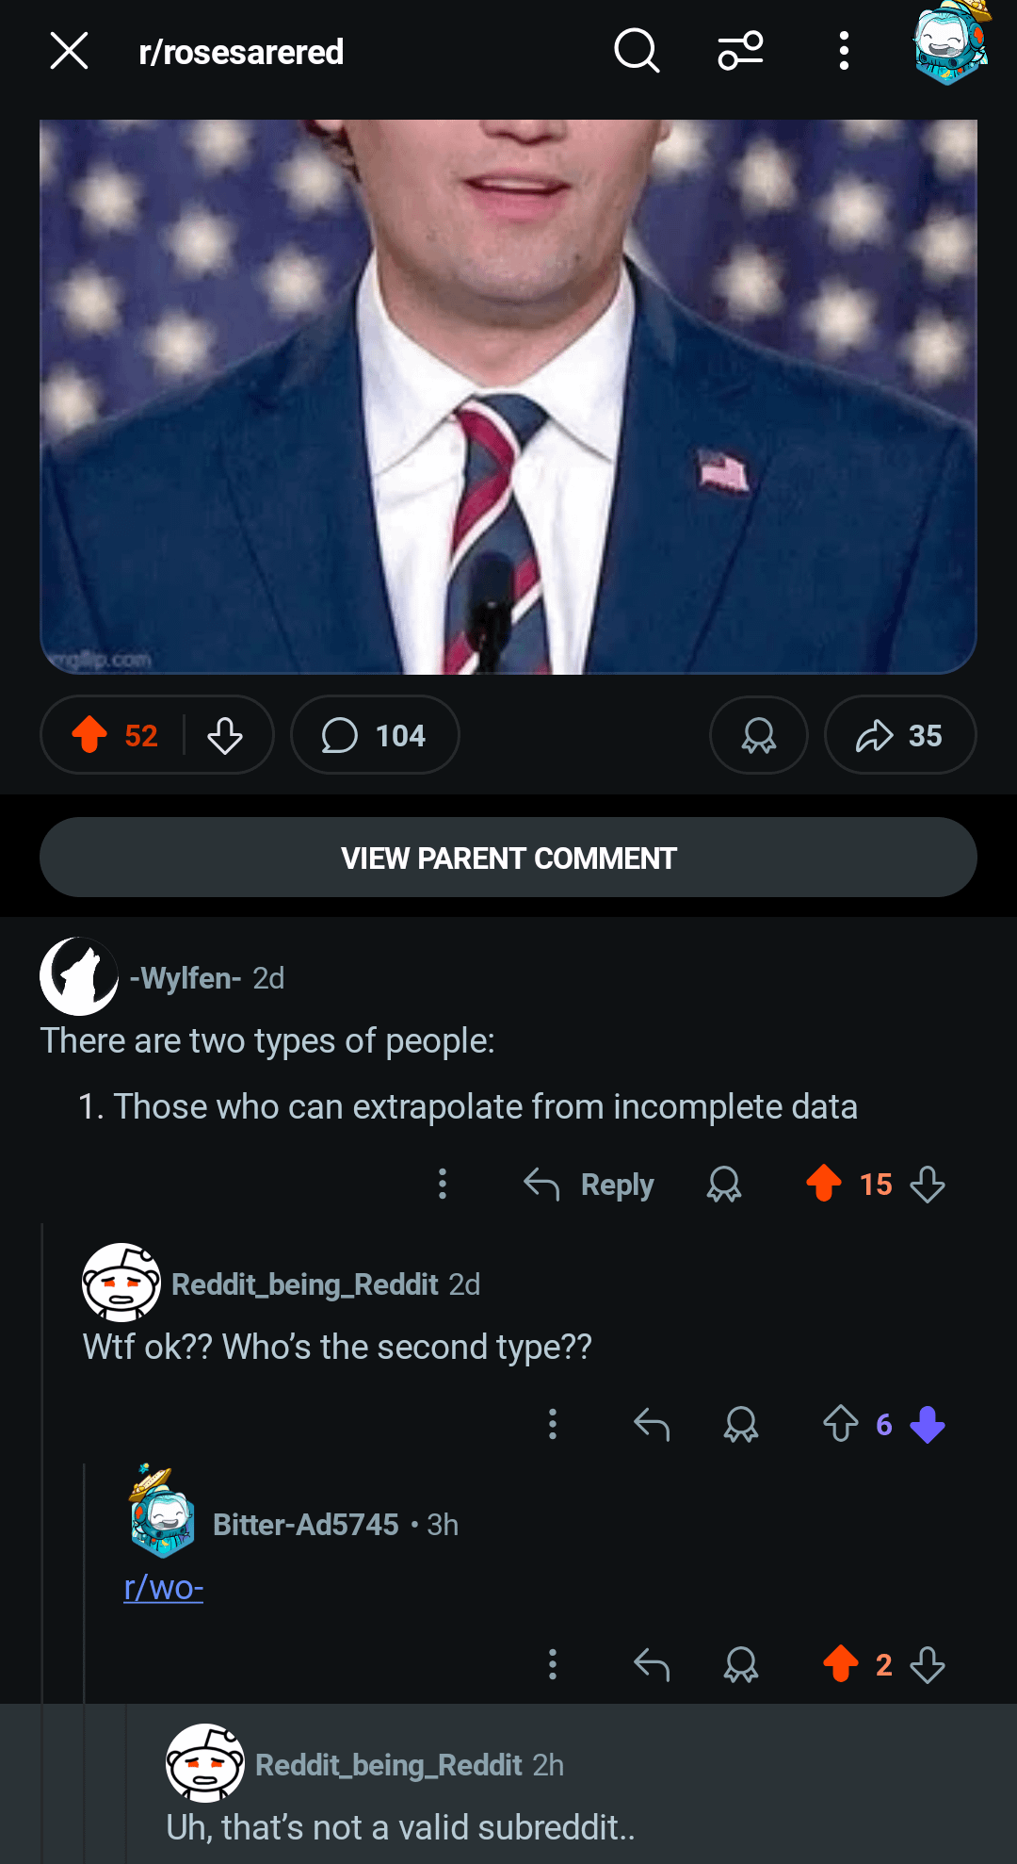The height and width of the screenshot is (1864, 1017).
Task: Open -Wylfen- user profile
Action: coord(185,978)
